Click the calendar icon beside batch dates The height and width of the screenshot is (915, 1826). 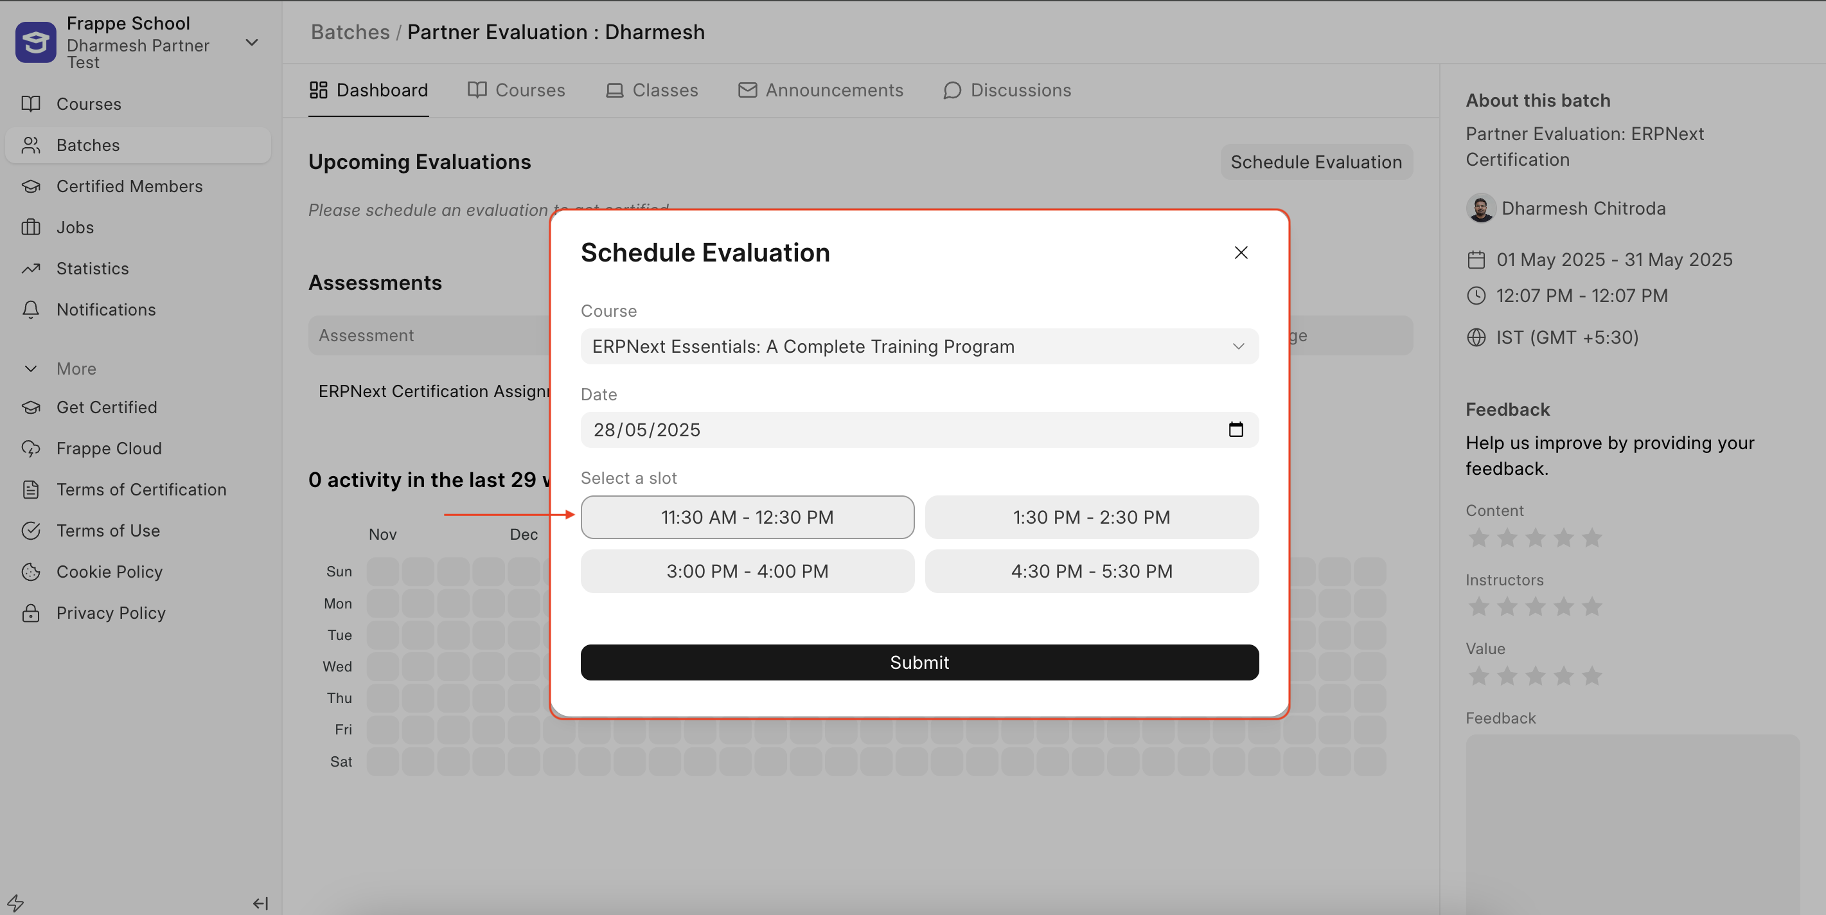click(x=1476, y=260)
